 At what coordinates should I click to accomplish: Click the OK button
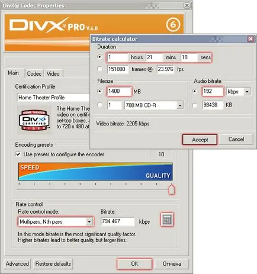pos(134,264)
